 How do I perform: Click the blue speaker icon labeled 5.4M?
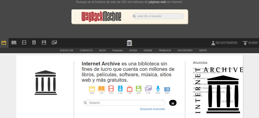pos(120,89)
